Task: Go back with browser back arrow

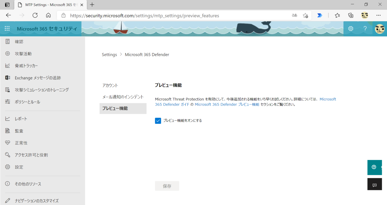Action: click(x=8, y=15)
